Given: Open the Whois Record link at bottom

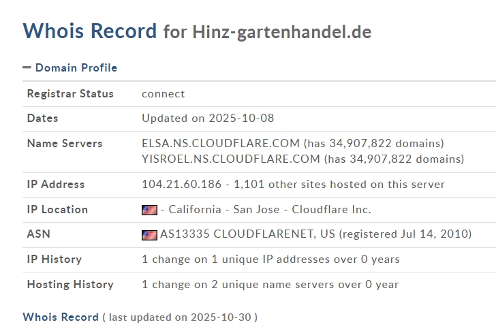Looking at the screenshot, I should coord(61,317).
